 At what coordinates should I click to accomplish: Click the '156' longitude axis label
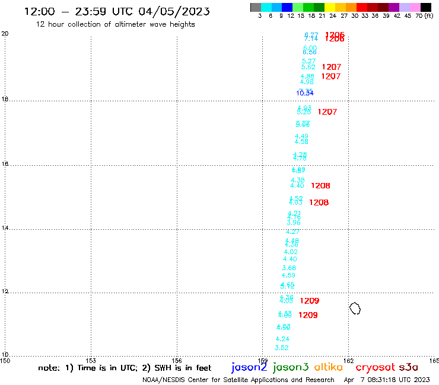[x=177, y=361]
